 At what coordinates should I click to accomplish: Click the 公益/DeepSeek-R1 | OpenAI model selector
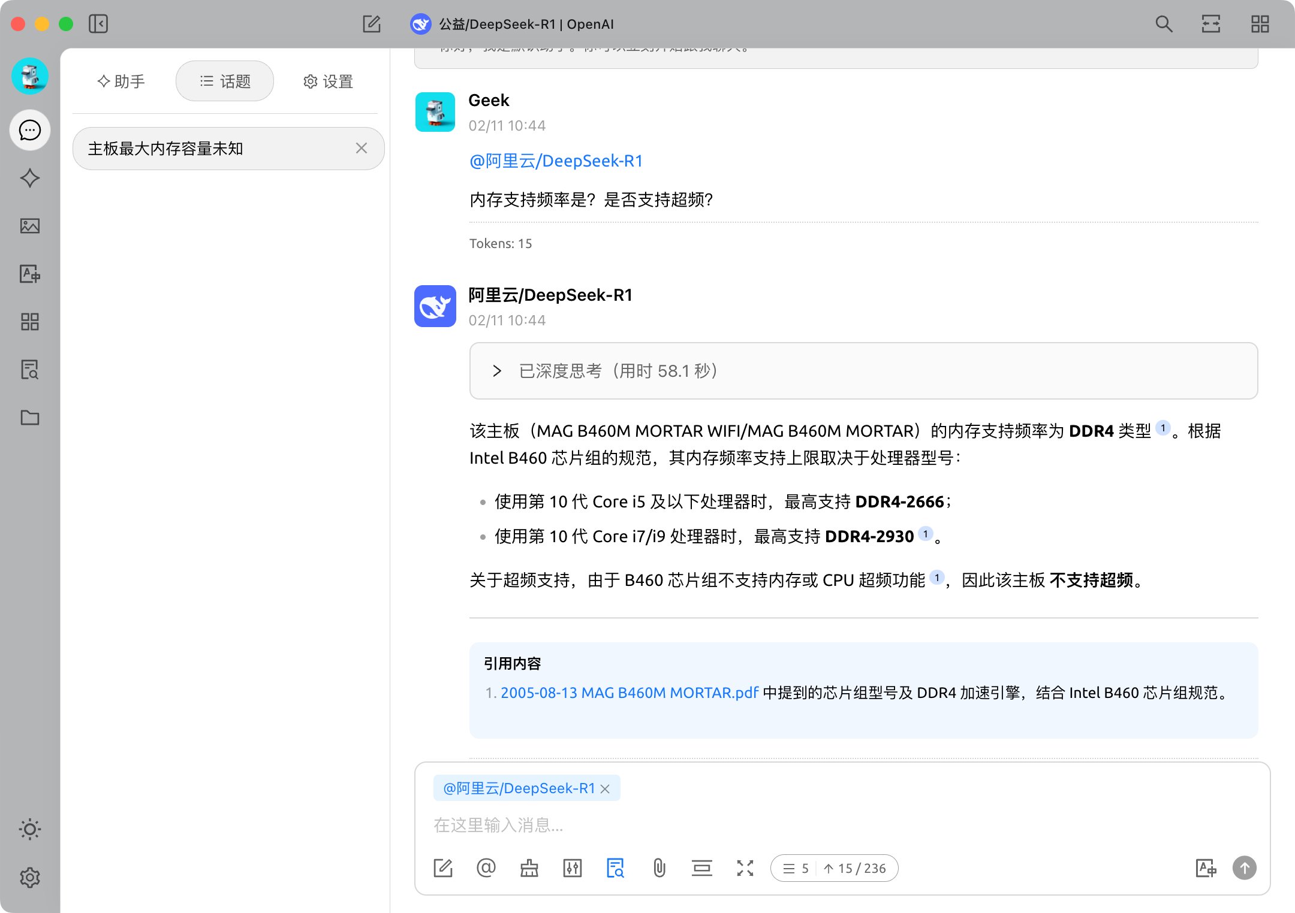click(513, 24)
